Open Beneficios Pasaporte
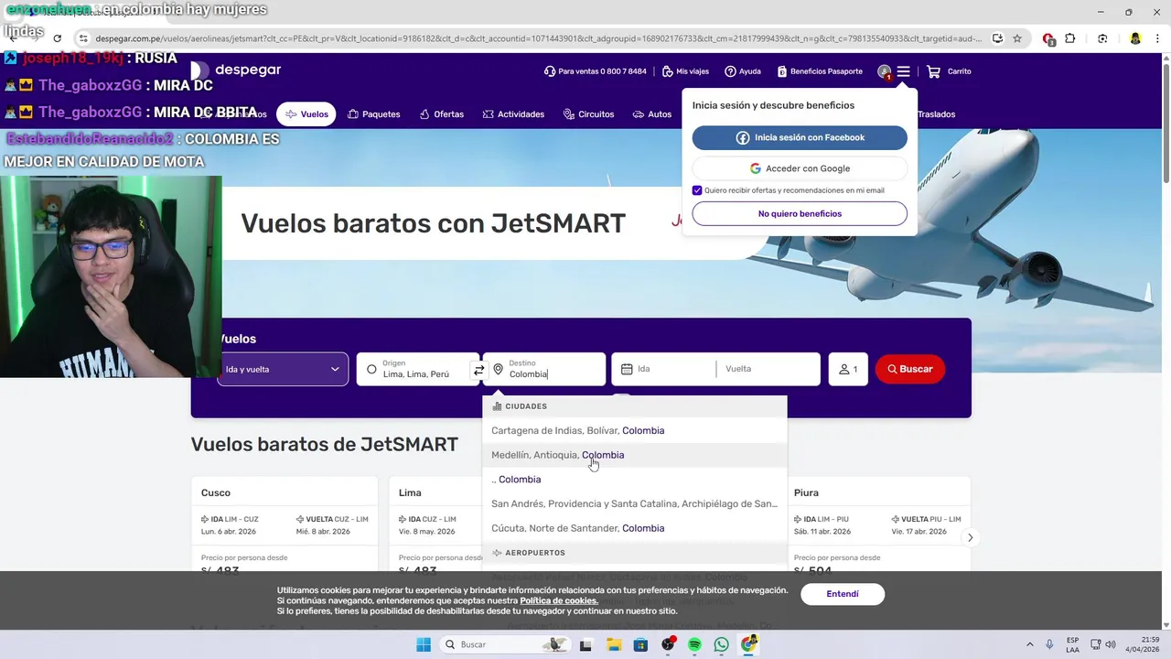This screenshot has height=659, width=1171. 820,71
